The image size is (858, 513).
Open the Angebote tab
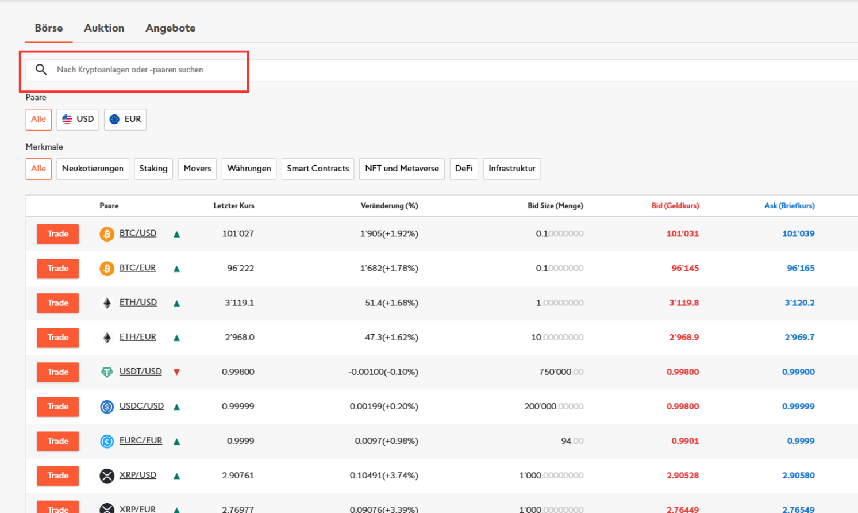(171, 28)
